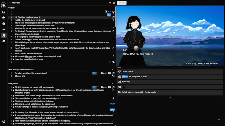
Task: Collapse the Section 1 header
Action: click(x=113, y=8)
